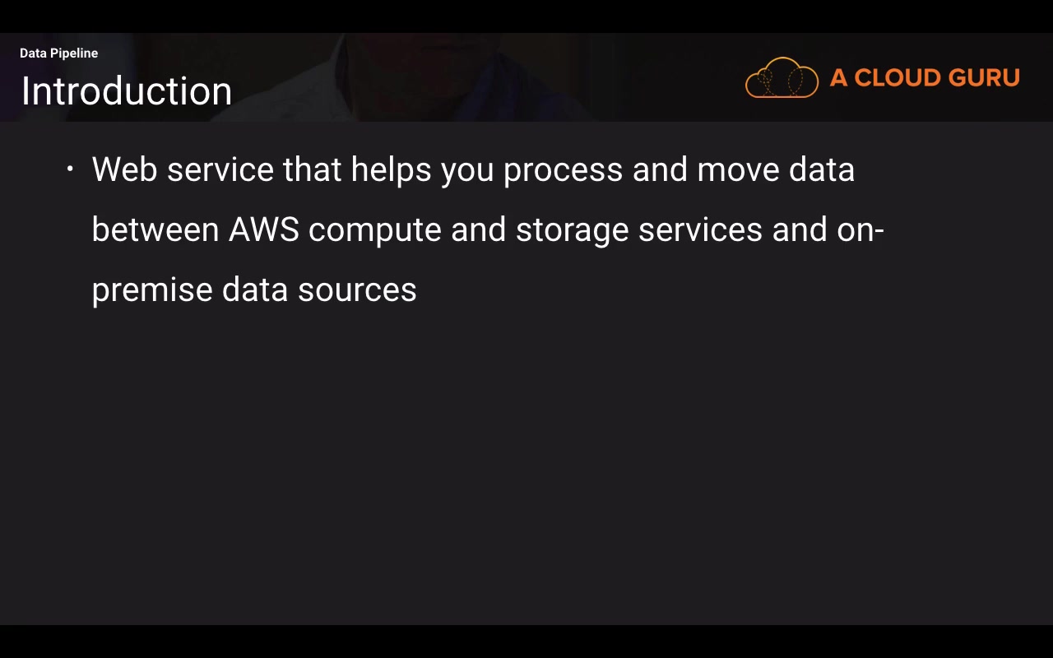Click the word "premise" on the third line
This screenshot has height=658, width=1053.
click(x=152, y=290)
